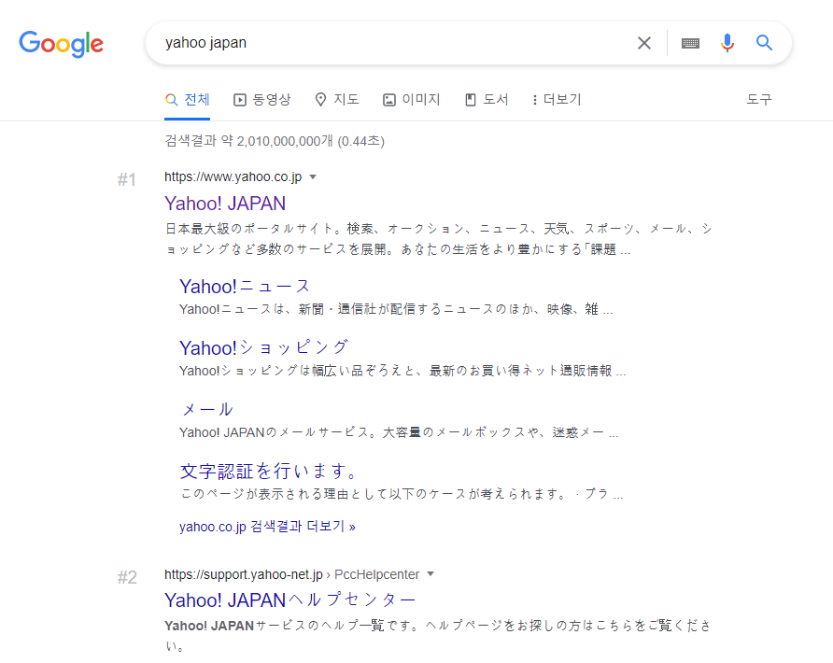This screenshot has height=663, width=833.
Task: Expand dropdown arrow next to www.yahoo.co.jp URL
Action: [x=313, y=176]
